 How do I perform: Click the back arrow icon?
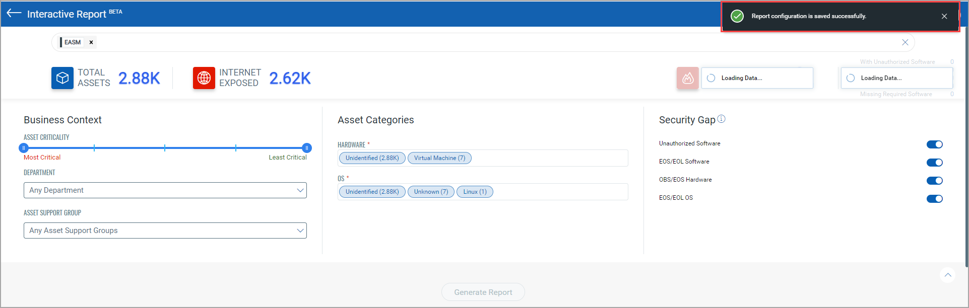[14, 14]
